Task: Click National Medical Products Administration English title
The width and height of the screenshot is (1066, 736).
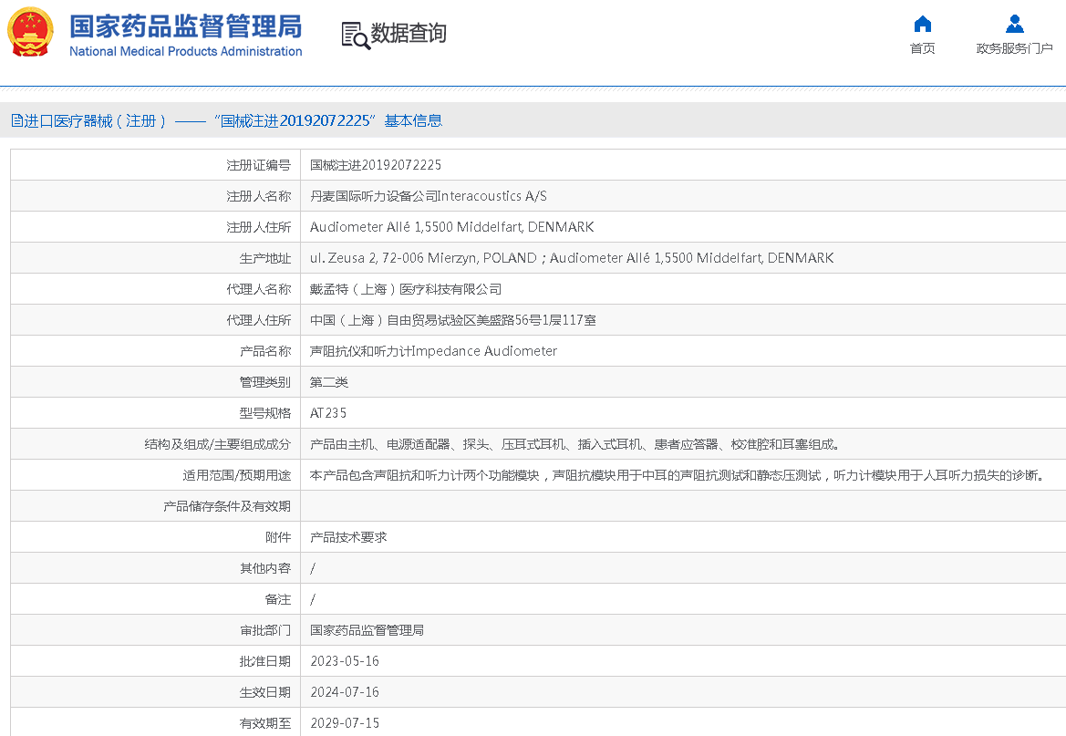Action: click(x=185, y=52)
